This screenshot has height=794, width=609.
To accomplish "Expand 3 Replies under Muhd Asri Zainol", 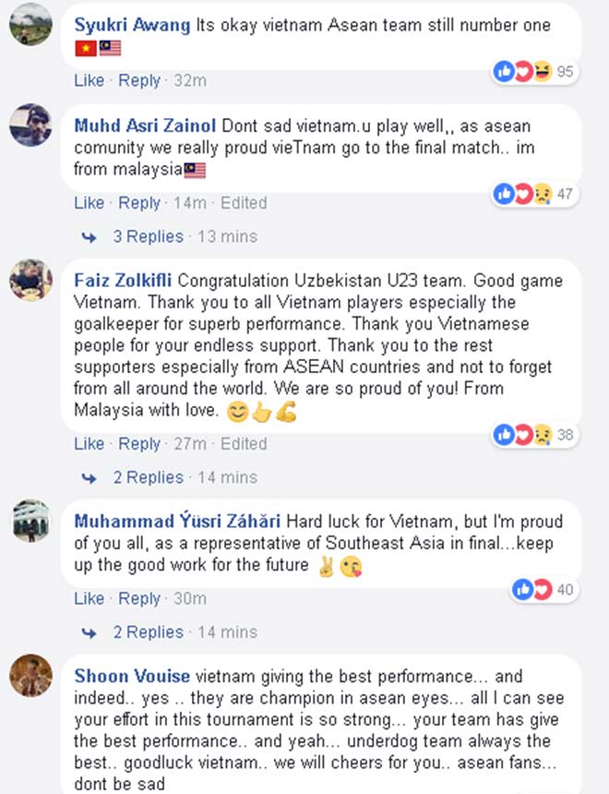I will (149, 237).
